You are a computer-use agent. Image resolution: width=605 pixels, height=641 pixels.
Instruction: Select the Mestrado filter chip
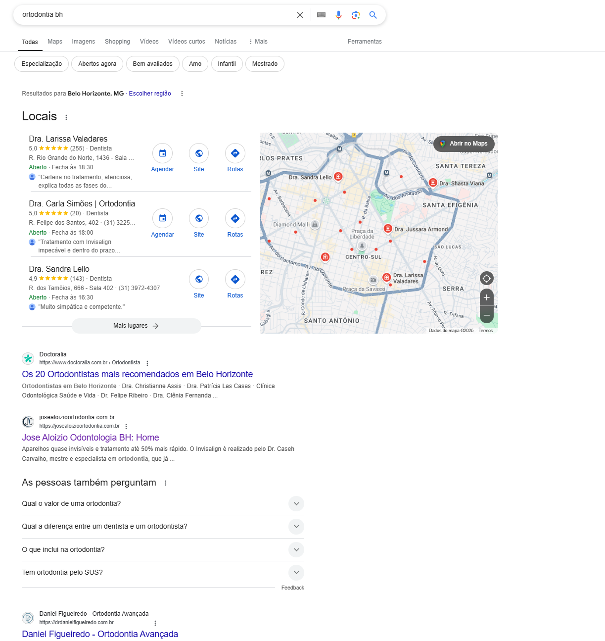[x=265, y=64]
